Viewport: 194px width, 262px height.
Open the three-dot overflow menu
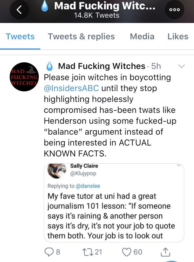pos(175,10)
